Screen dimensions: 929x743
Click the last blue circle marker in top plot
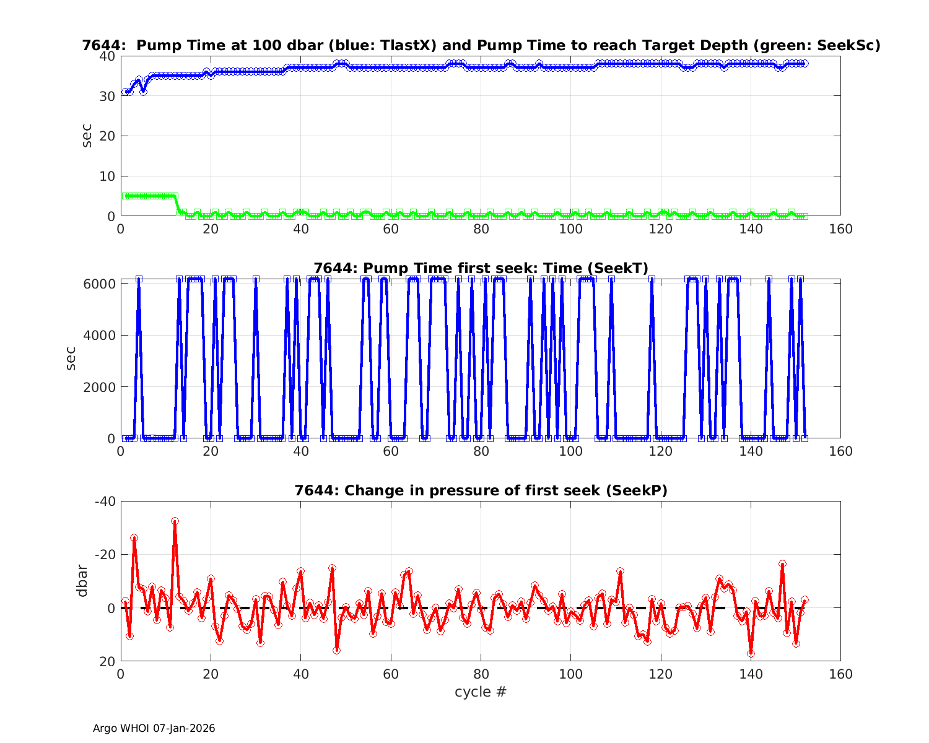[x=804, y=64]
